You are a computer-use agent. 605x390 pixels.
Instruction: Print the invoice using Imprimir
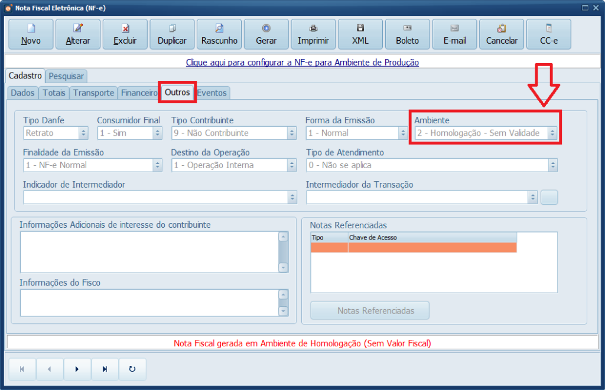(313, 34)
